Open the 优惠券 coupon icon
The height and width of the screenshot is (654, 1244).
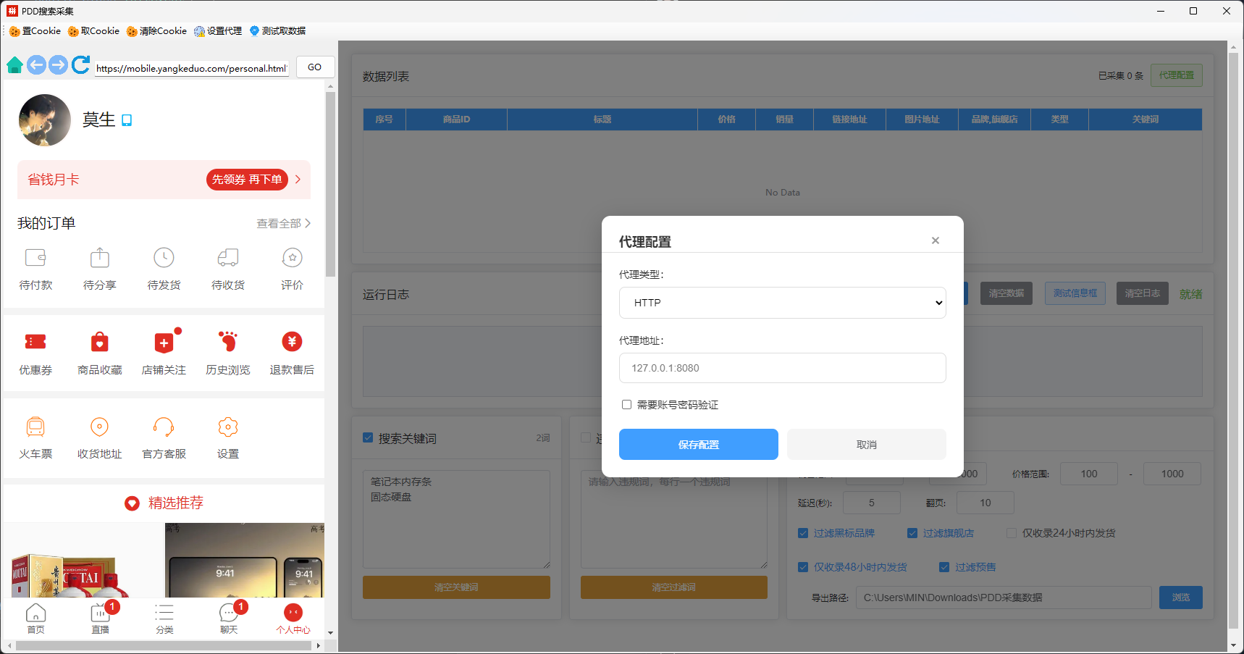click(x=35, y=342)
